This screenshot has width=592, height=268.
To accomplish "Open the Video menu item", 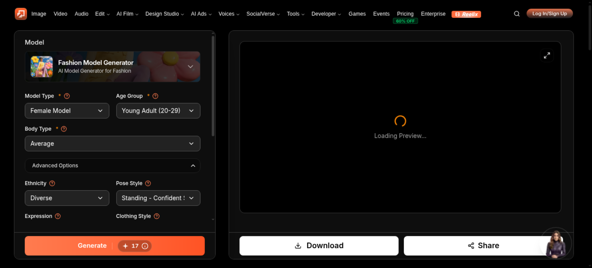I will click(x=60, y=14).
